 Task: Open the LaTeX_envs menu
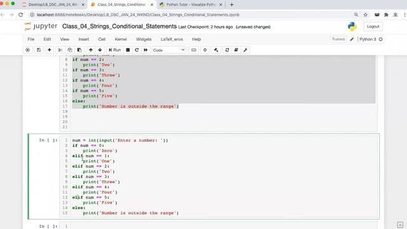(172, 39)
